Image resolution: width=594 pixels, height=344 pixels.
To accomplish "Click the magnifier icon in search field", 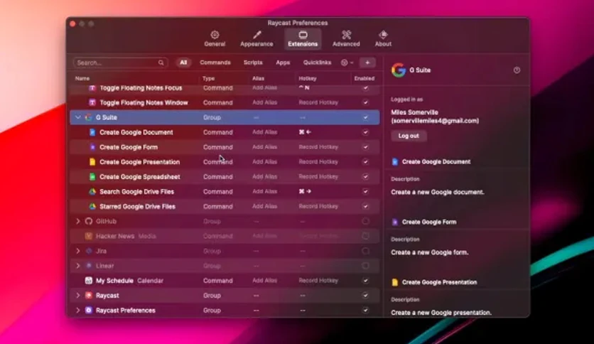I will point(161,63).
